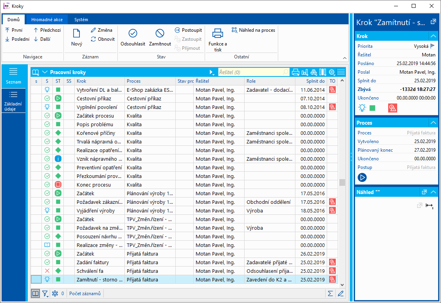The width and height of the screenshot is (441, 303).
Task: Click the snowflake freeze icon in status bar
Action: click(55, 293)
